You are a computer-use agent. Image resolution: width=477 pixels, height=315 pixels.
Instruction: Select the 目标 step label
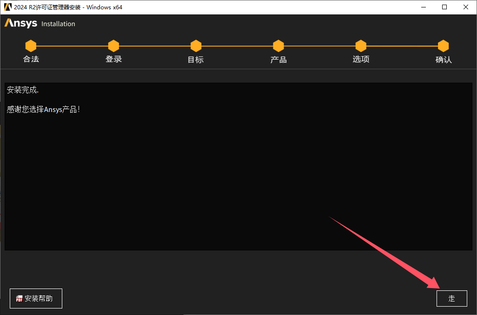pyautogui.click(x=196, y=59)
